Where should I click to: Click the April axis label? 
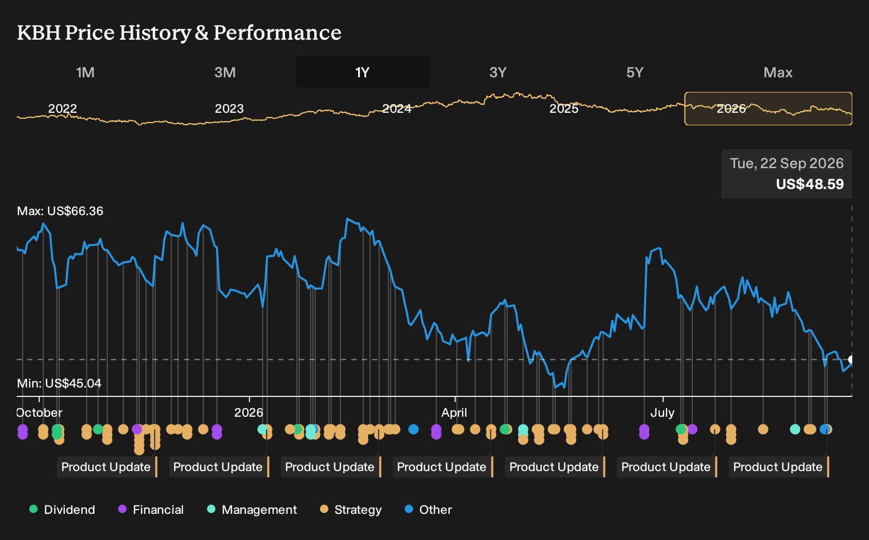[454, 413]
